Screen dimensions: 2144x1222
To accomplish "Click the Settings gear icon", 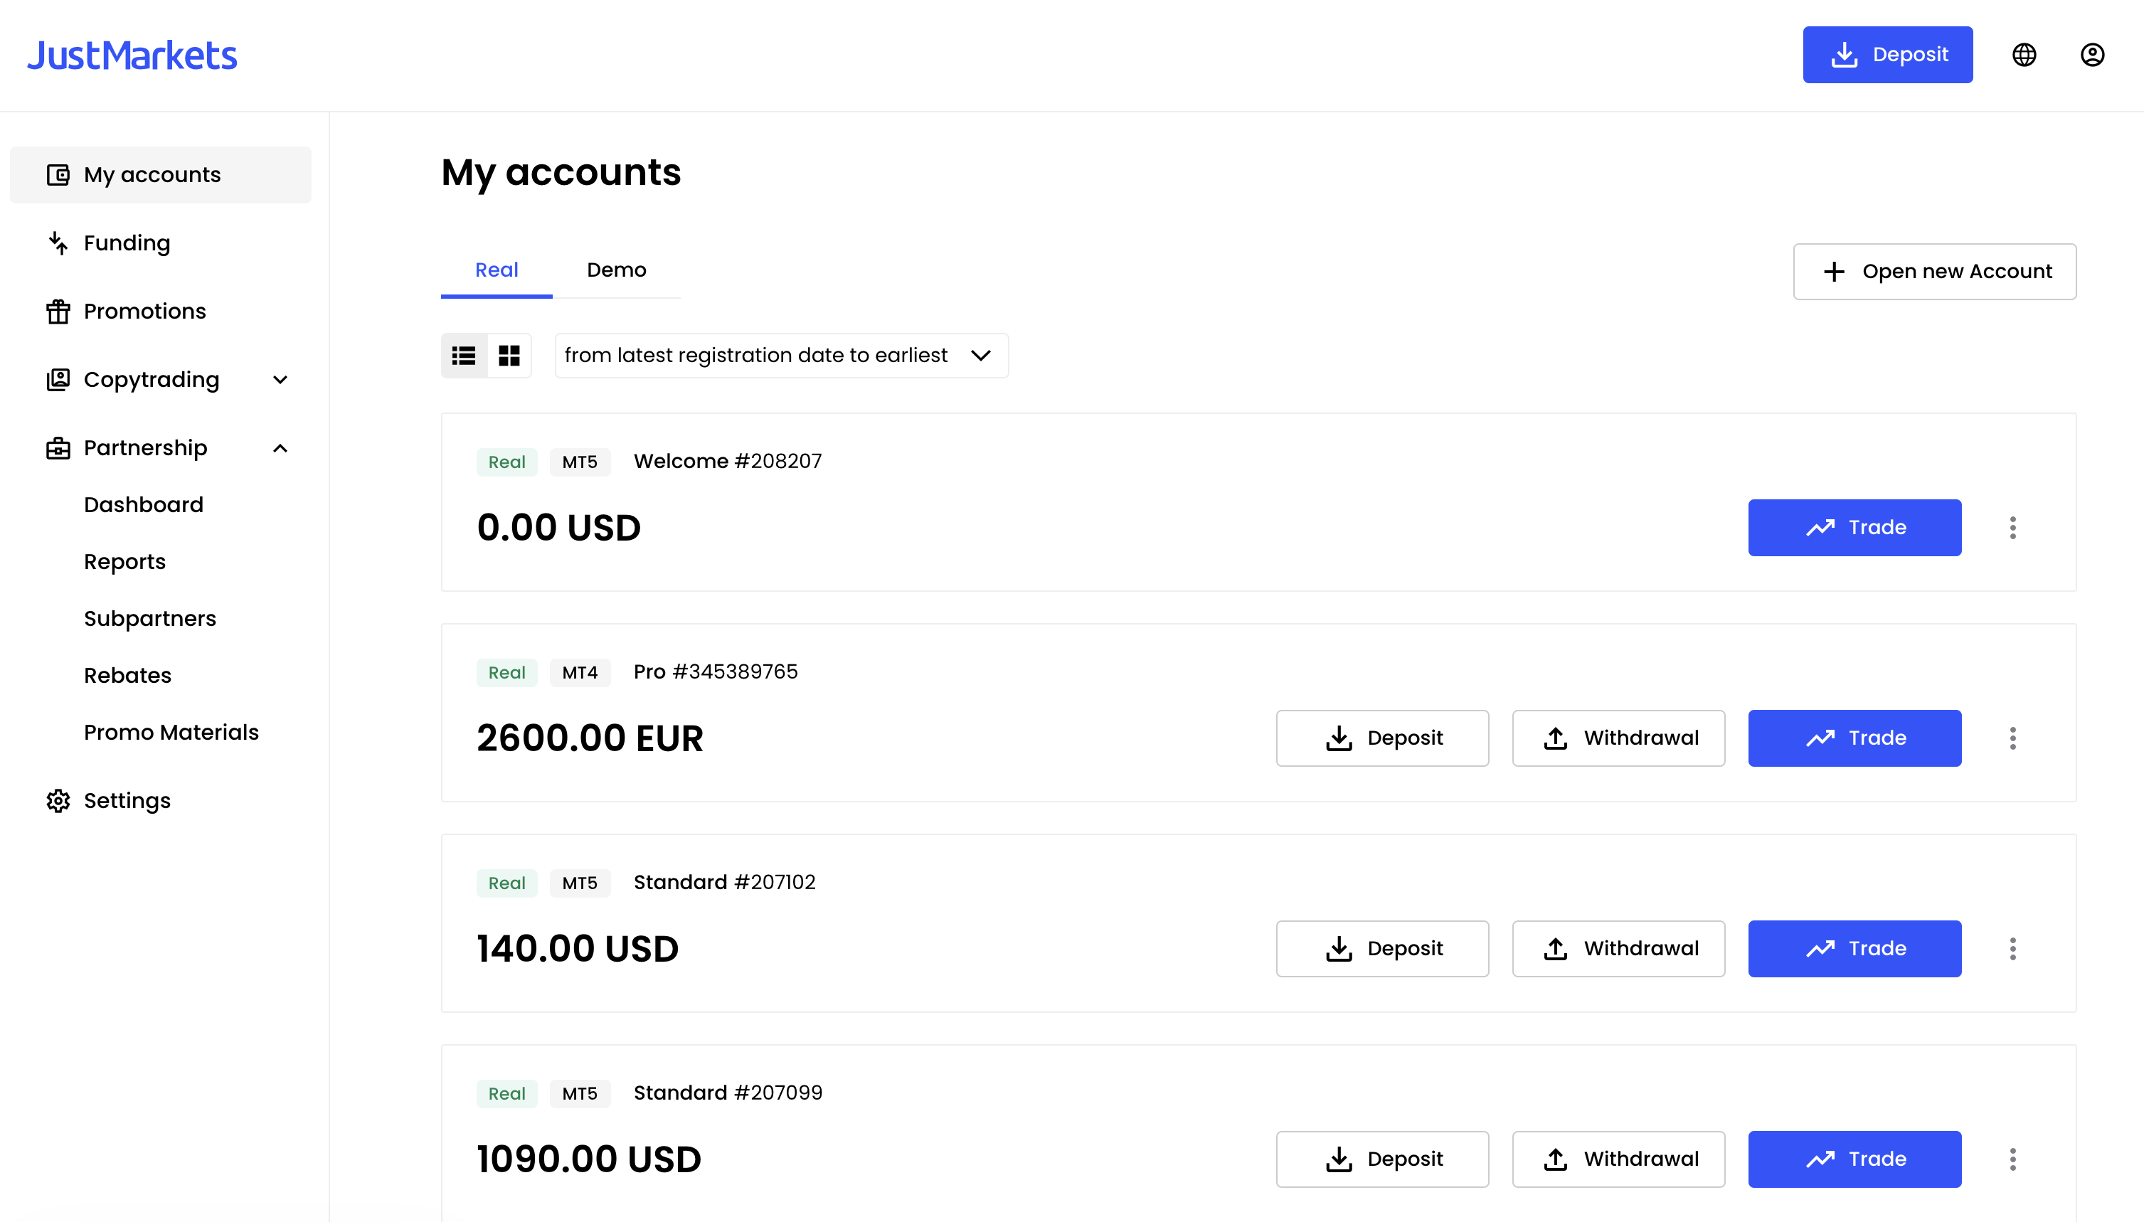I will pos(58,801).
